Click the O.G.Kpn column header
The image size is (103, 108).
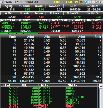tap(55, 6)
